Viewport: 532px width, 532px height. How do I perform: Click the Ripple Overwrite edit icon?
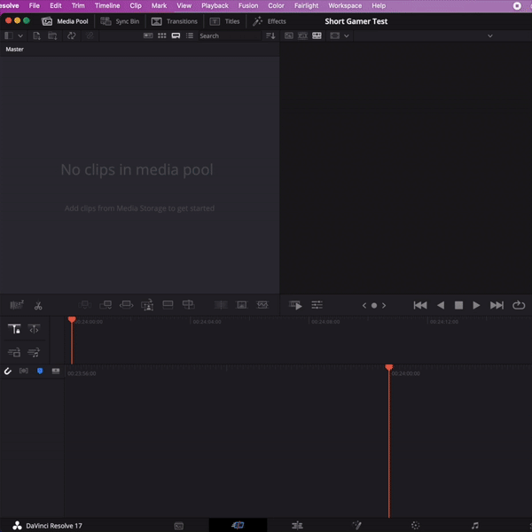click(126, 305)
